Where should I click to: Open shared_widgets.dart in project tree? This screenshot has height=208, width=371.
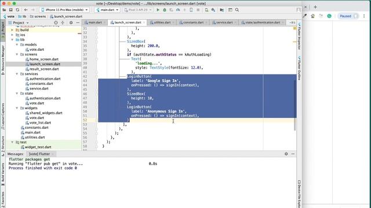pos(46,113)
